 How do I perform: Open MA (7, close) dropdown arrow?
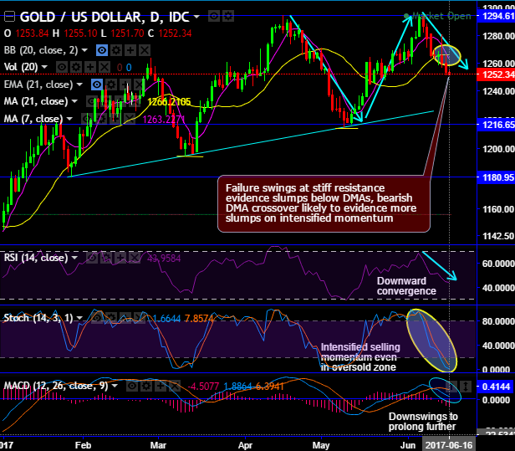[x=69, y=118]
